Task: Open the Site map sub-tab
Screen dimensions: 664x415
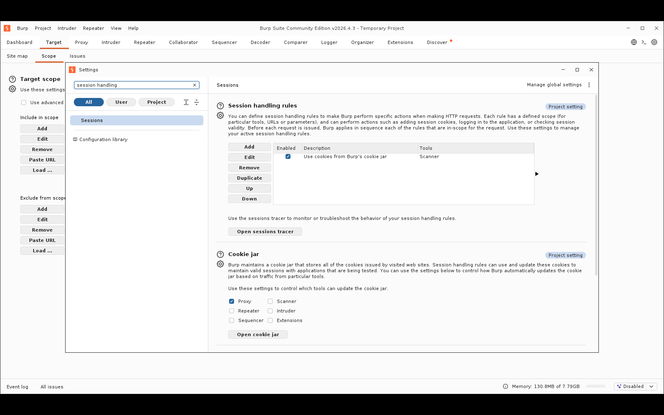Action: (17, 56)
